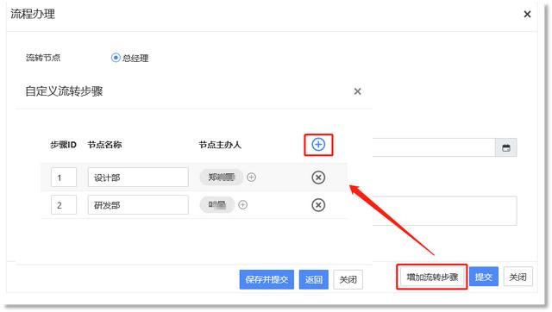The width and height of the screenshot is (552, 312).
Task: Edit the step ID field showing 2
Action: click(x=64, y=205)
